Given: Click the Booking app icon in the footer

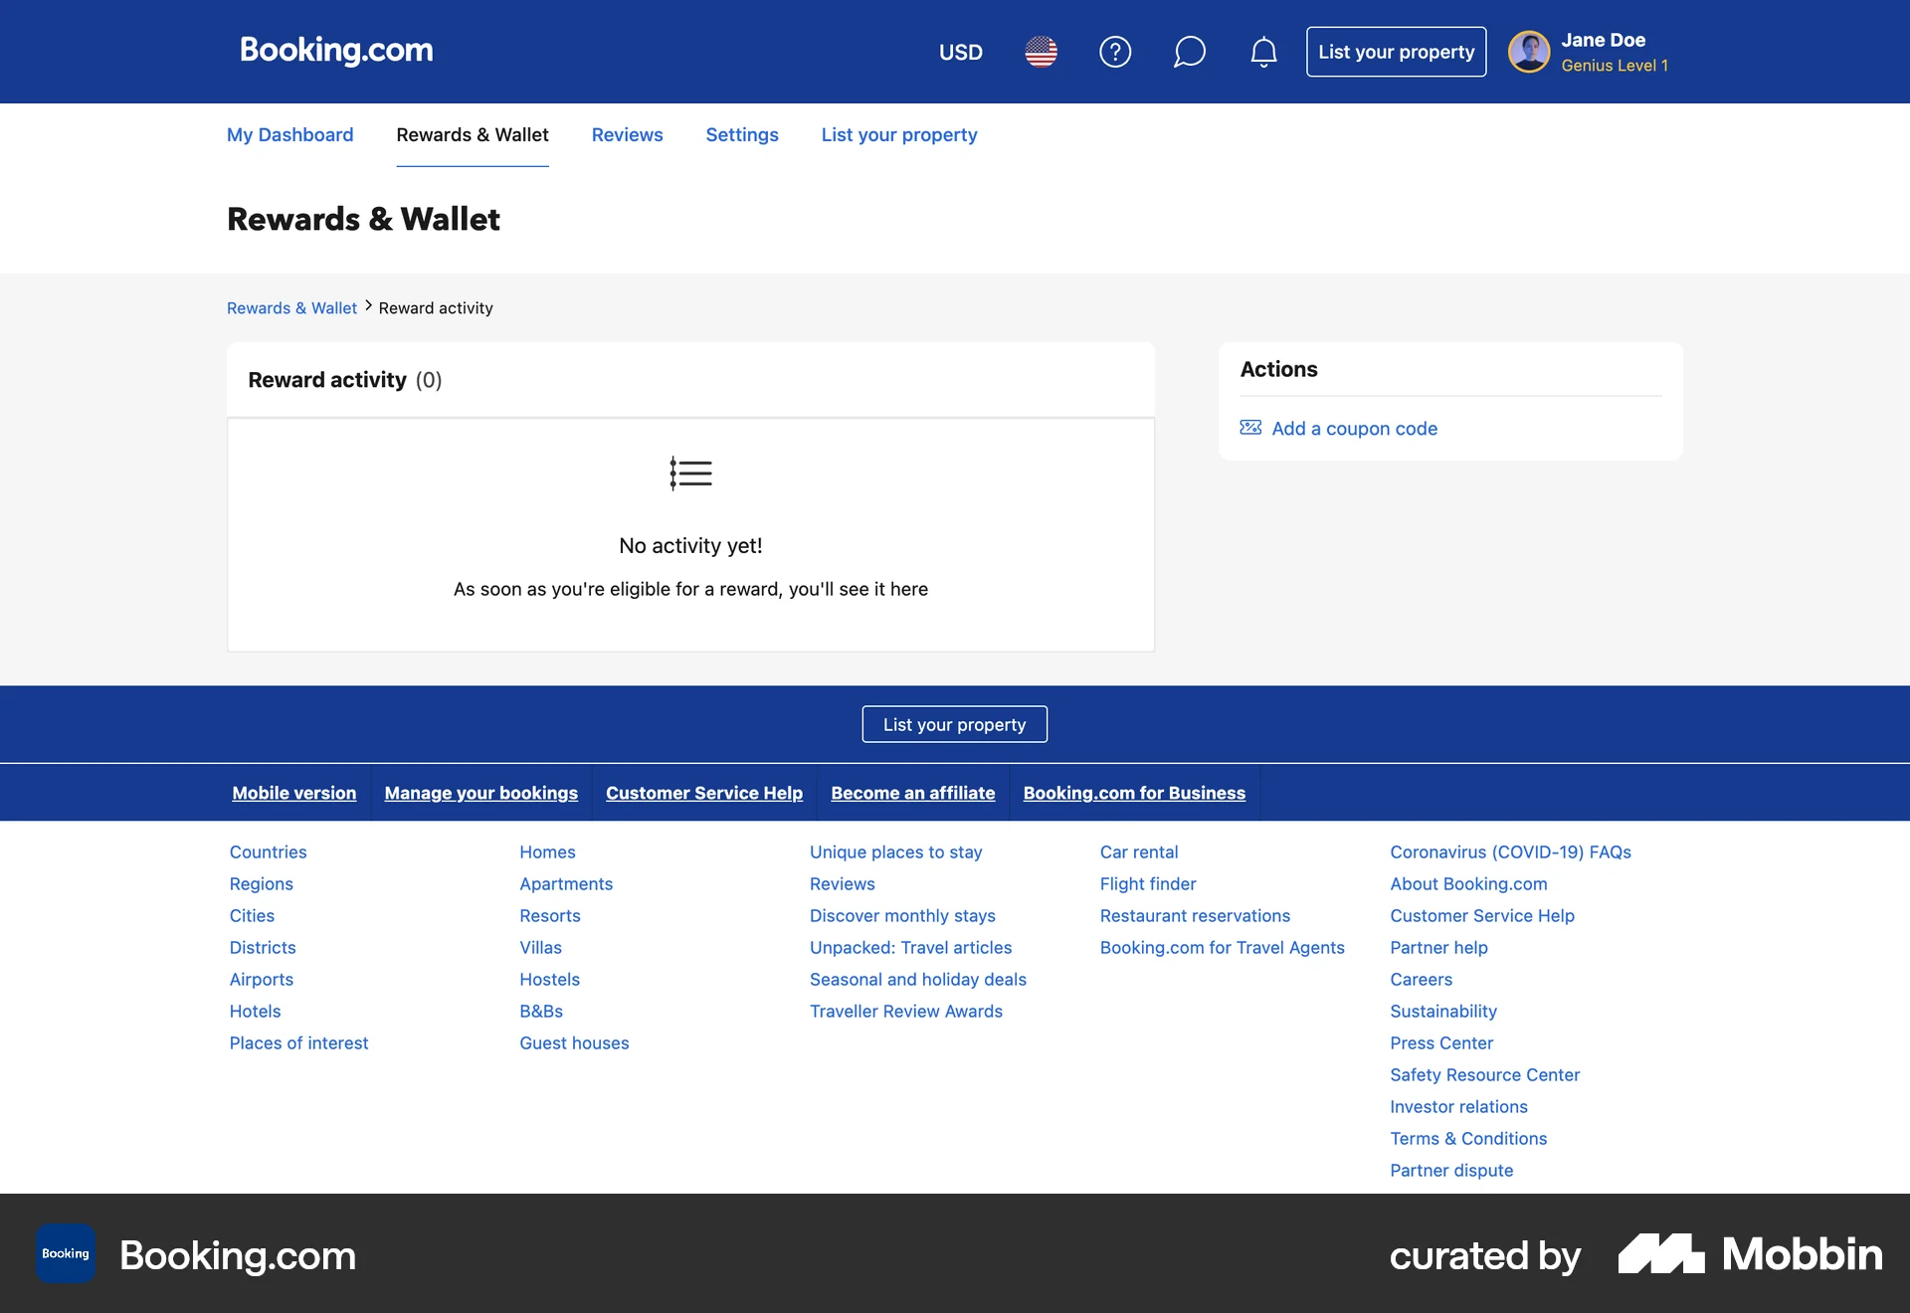Looking at the screenshot, I should 64,1253.
